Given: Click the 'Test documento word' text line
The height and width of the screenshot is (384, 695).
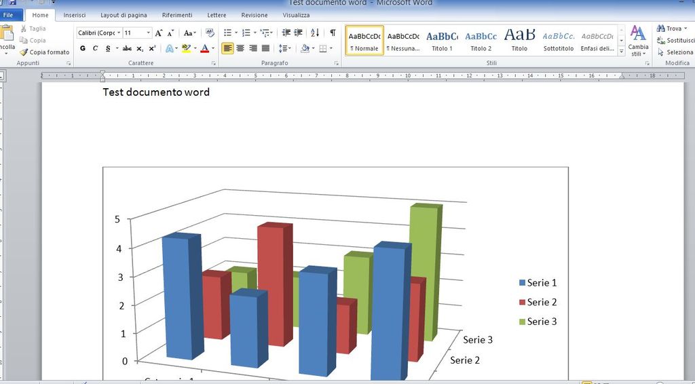Looking at the screenshot, I should tap(156, 92).
